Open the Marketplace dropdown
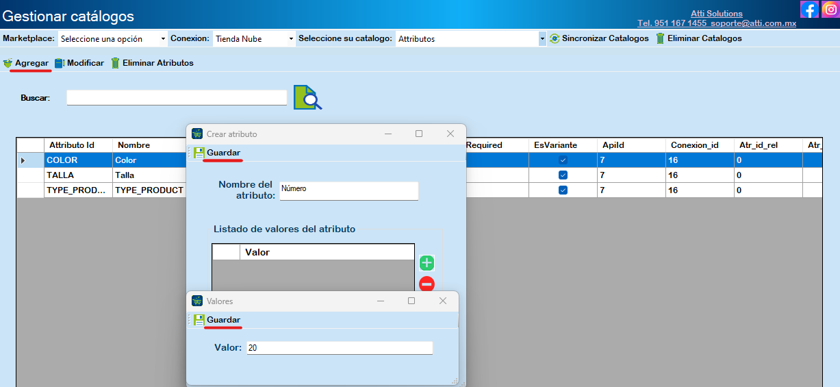This screenshot has height=387, width=840. click(x=112, y=39)
